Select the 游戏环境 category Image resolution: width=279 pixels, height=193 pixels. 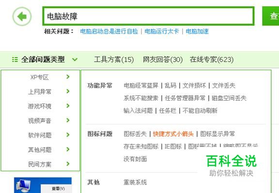[40, 106]
